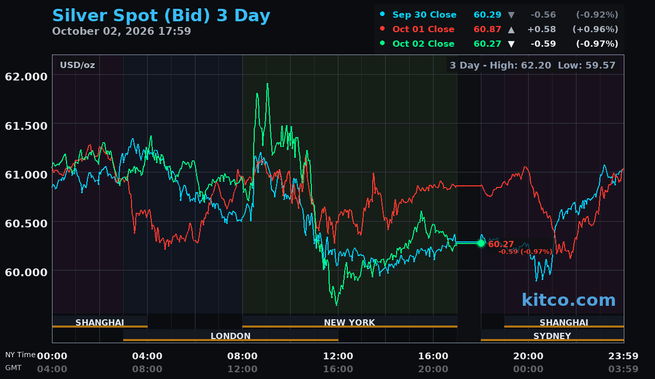Click the up arrow in Oct 01 row
The height and width of the screenshot is (379, 655).
[x=511, y=30]
